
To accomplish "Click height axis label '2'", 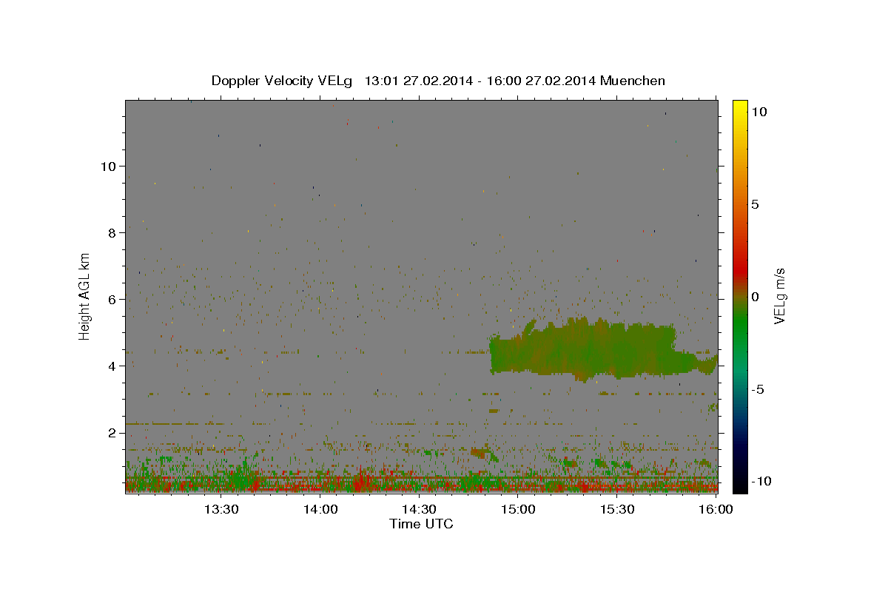I will click(x=111, y=432).
